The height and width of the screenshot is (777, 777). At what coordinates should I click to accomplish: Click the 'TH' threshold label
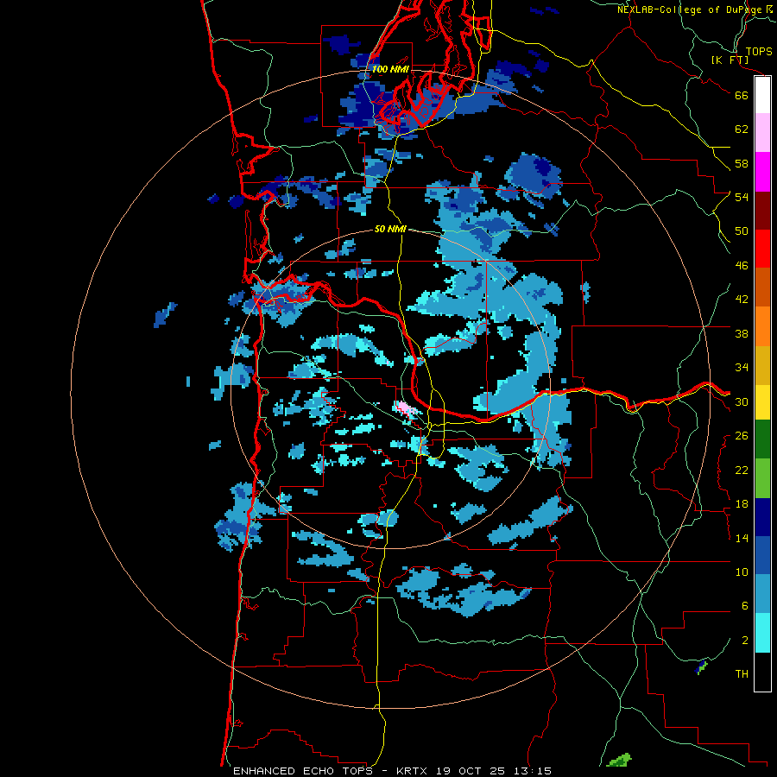coord(742,674)
